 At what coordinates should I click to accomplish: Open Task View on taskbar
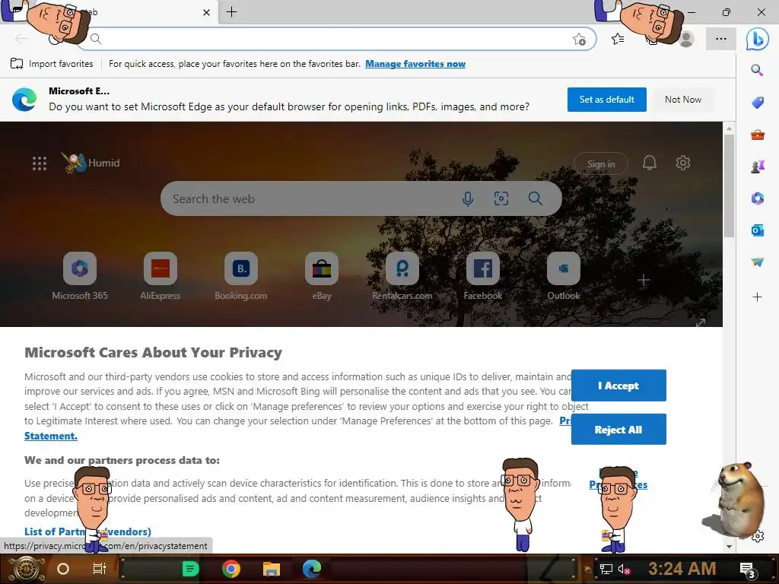[100, 569]
